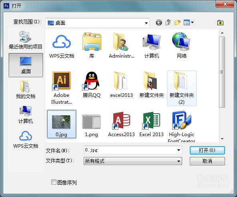Click the scrollbar up arrow in file list

click(x=222, y=33)
